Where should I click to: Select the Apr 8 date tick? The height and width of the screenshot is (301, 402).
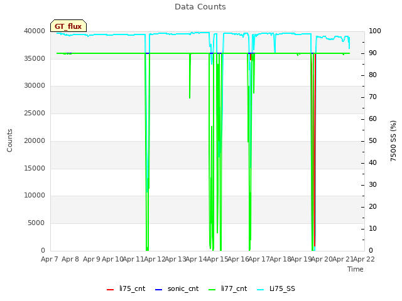(x=70, y=259)
